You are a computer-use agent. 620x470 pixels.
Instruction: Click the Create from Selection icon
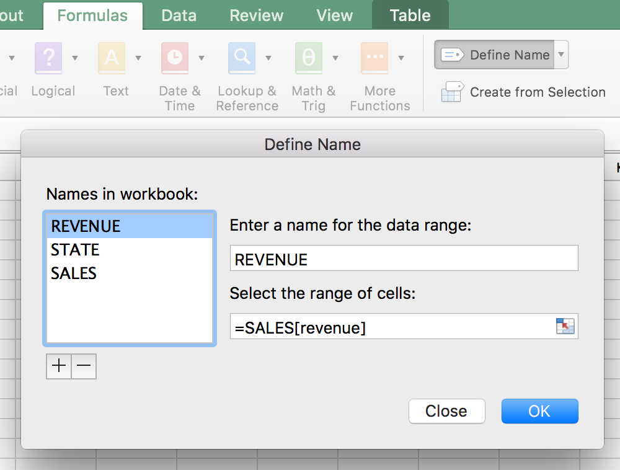[453, 92]
